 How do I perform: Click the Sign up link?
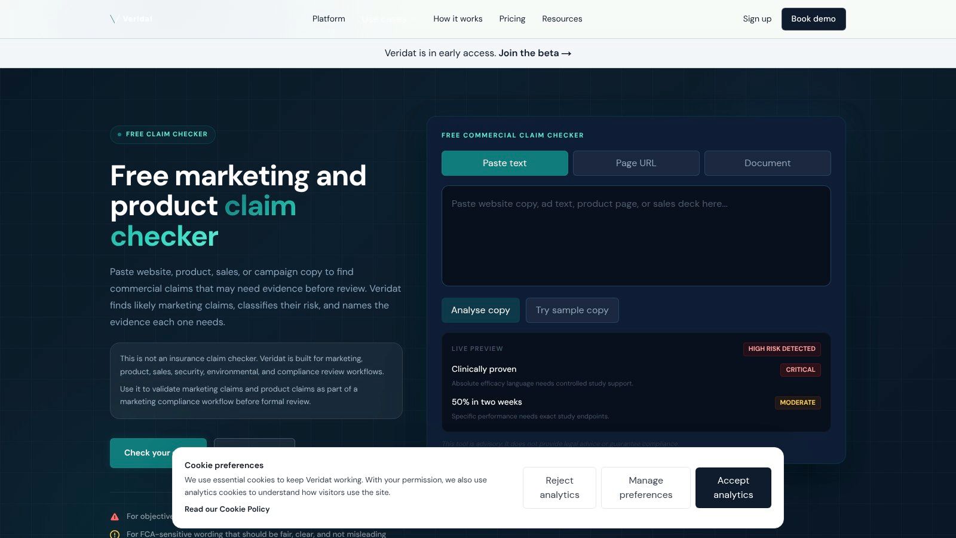[x=757, y=19]
